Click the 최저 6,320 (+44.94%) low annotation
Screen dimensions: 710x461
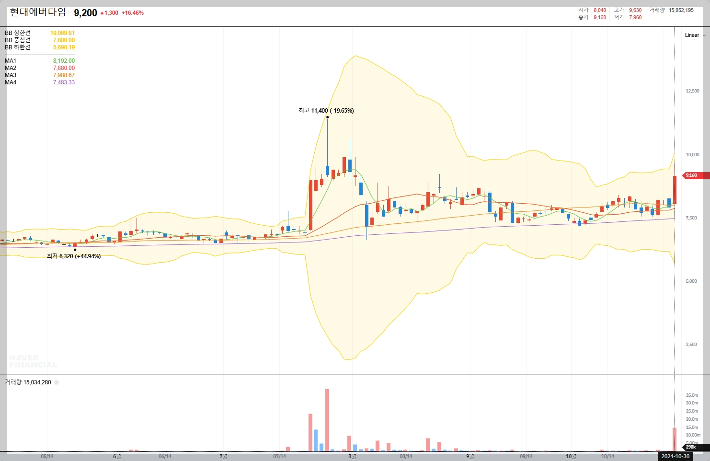[74, 256]
